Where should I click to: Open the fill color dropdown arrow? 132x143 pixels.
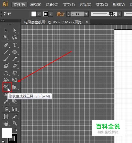pyautogui.click(x=39, y=14)
